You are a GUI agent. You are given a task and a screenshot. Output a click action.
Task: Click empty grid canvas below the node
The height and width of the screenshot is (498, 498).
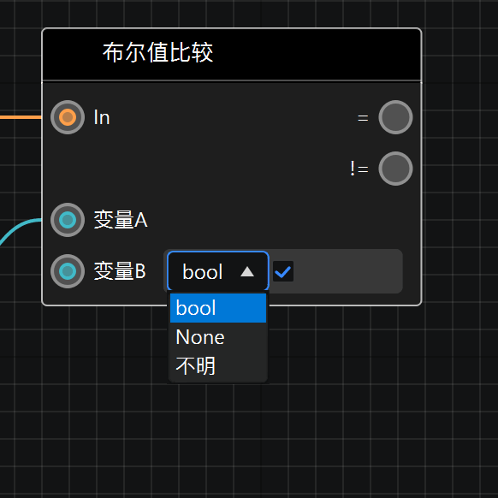[349, 413]
